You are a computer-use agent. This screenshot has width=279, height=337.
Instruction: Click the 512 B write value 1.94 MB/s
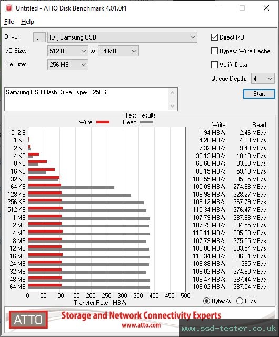[x=212, y=132]
